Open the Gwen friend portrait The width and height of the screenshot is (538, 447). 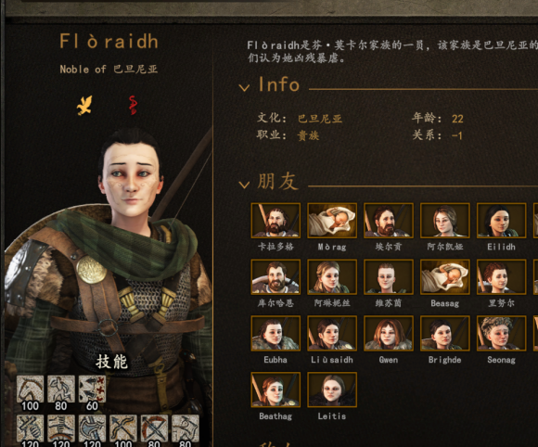(x=389, y=334)
